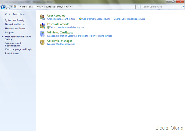Viewport: 185px width, 131px height.
Task: Open Manage Windows credentials link
Action: [61, 44]
